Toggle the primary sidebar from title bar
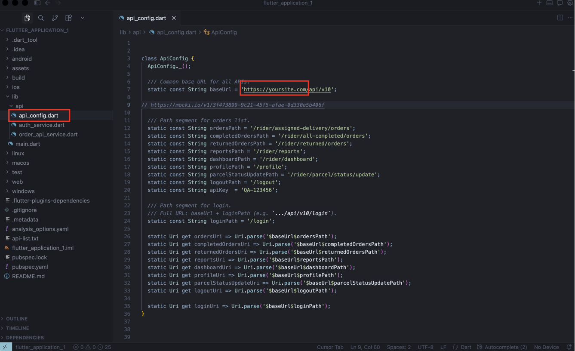575x351 pixels. coord(37,3)
